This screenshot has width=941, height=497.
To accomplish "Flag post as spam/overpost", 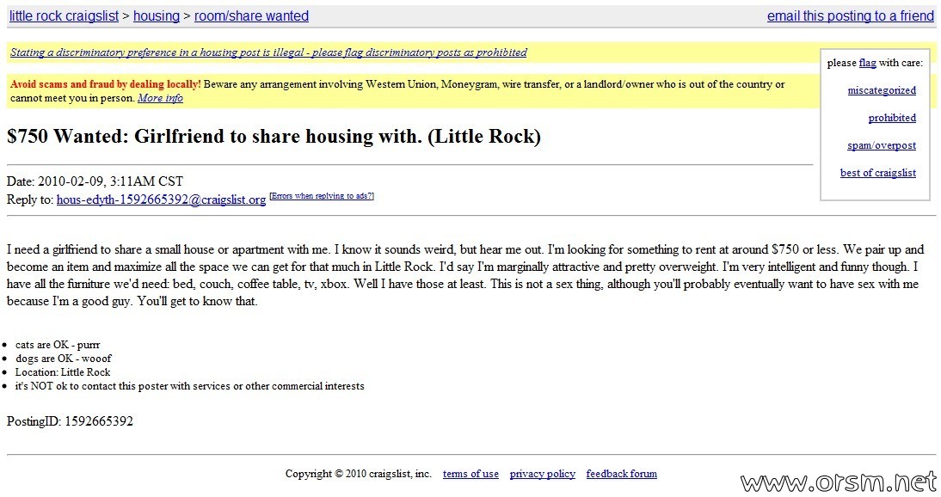I will pos(882,146).
